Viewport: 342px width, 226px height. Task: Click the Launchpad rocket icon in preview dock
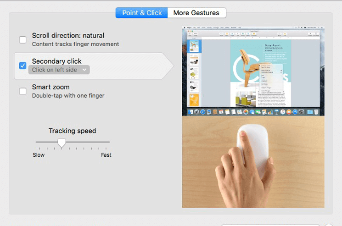coord(196,112)
